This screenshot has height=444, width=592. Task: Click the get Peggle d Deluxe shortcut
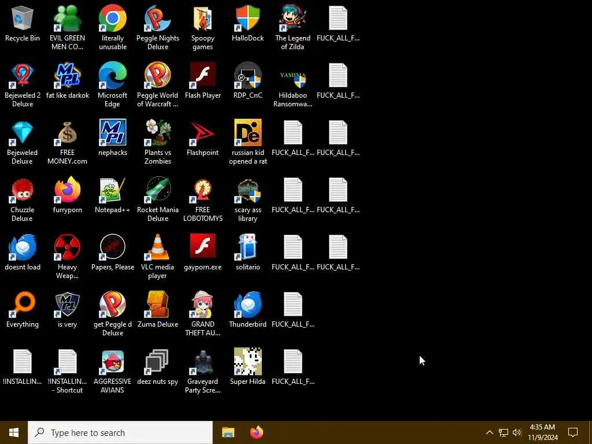(113, 314)
